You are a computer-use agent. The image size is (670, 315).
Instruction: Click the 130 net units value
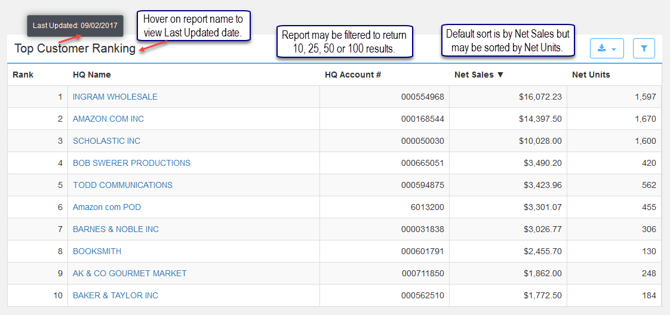click(x=649, y=251)
